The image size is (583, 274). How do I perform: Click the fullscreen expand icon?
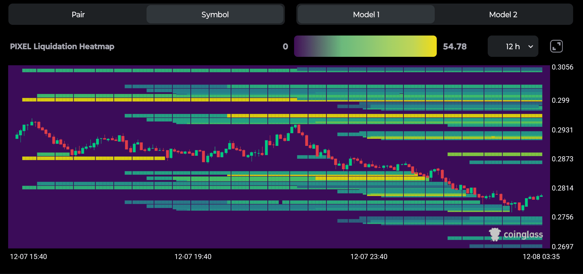556,46
